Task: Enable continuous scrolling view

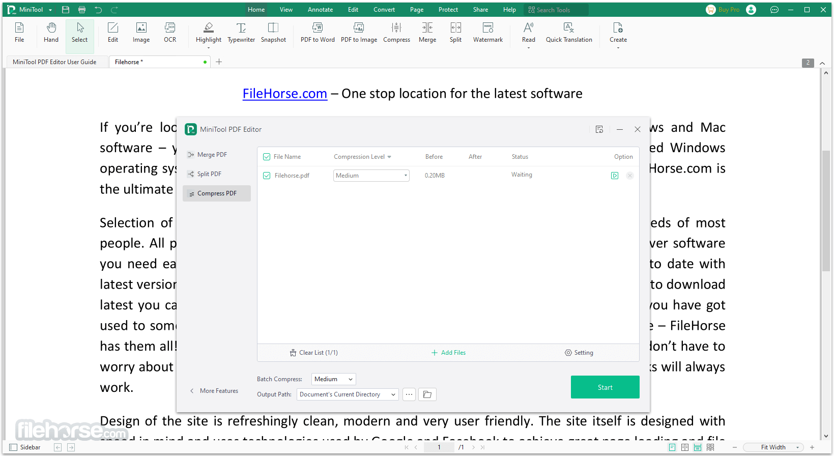Action: pos(698,447)
